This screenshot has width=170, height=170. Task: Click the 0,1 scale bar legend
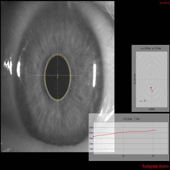(143, 101)
